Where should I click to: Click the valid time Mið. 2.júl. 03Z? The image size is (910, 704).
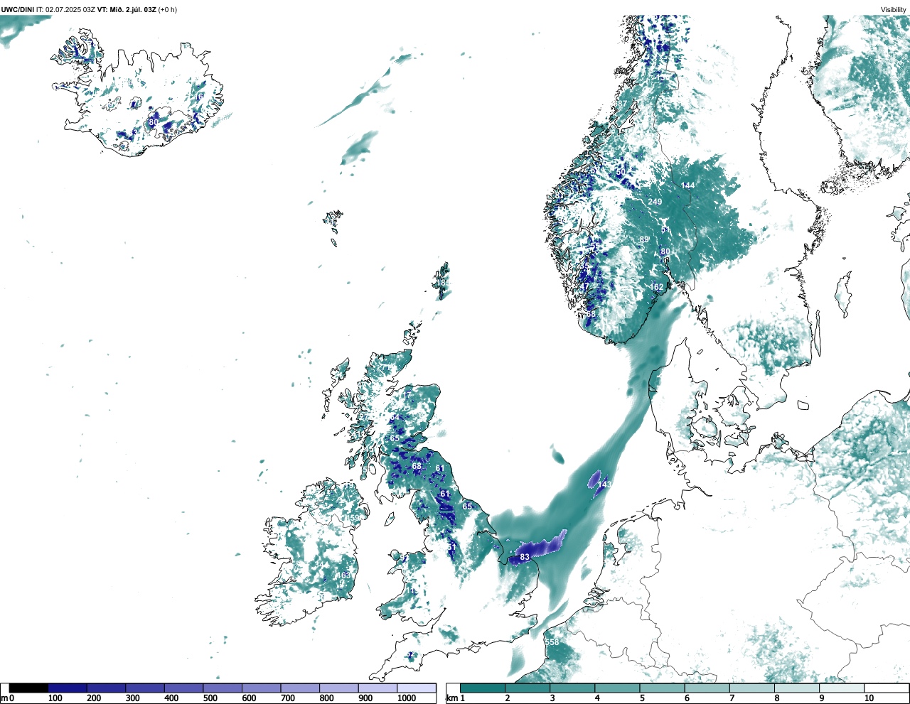(132, 10)
